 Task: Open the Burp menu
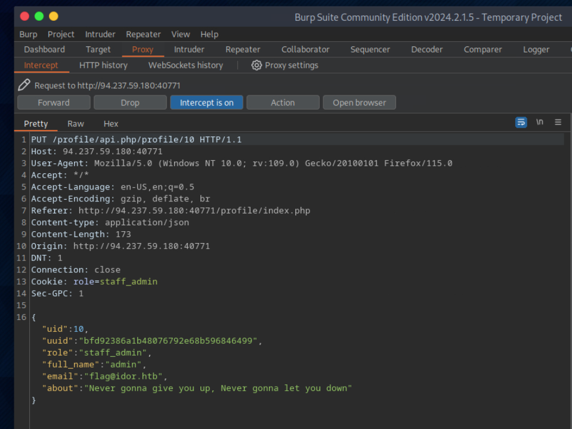(x=28, y=35)
